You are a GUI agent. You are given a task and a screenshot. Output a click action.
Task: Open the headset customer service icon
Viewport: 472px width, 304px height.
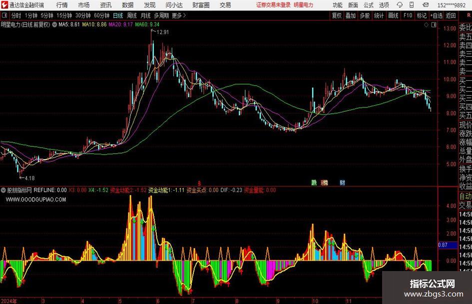pos(400,5)
